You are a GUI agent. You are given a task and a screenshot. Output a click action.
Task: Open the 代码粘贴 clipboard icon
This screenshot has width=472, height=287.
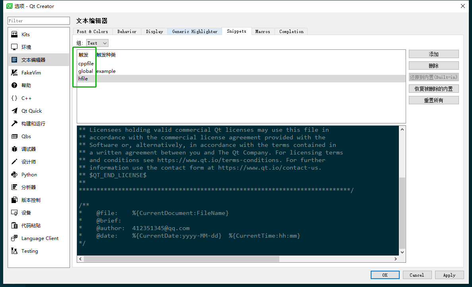tap(14, 225)
